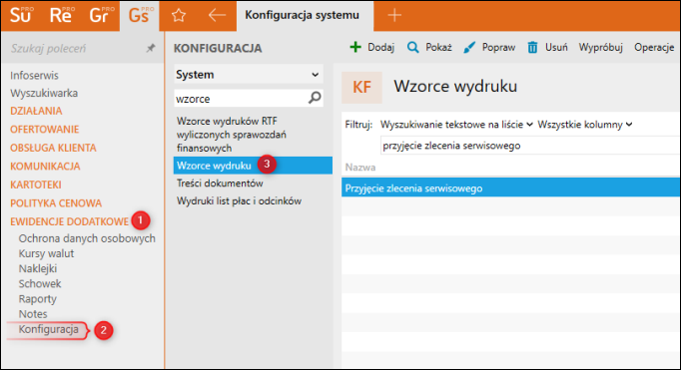Open the Wyszukiwanie tekstowe na liście dropdown
This screenshot has width=681, height=370.
pyautogui.click(x=456, y=125)
